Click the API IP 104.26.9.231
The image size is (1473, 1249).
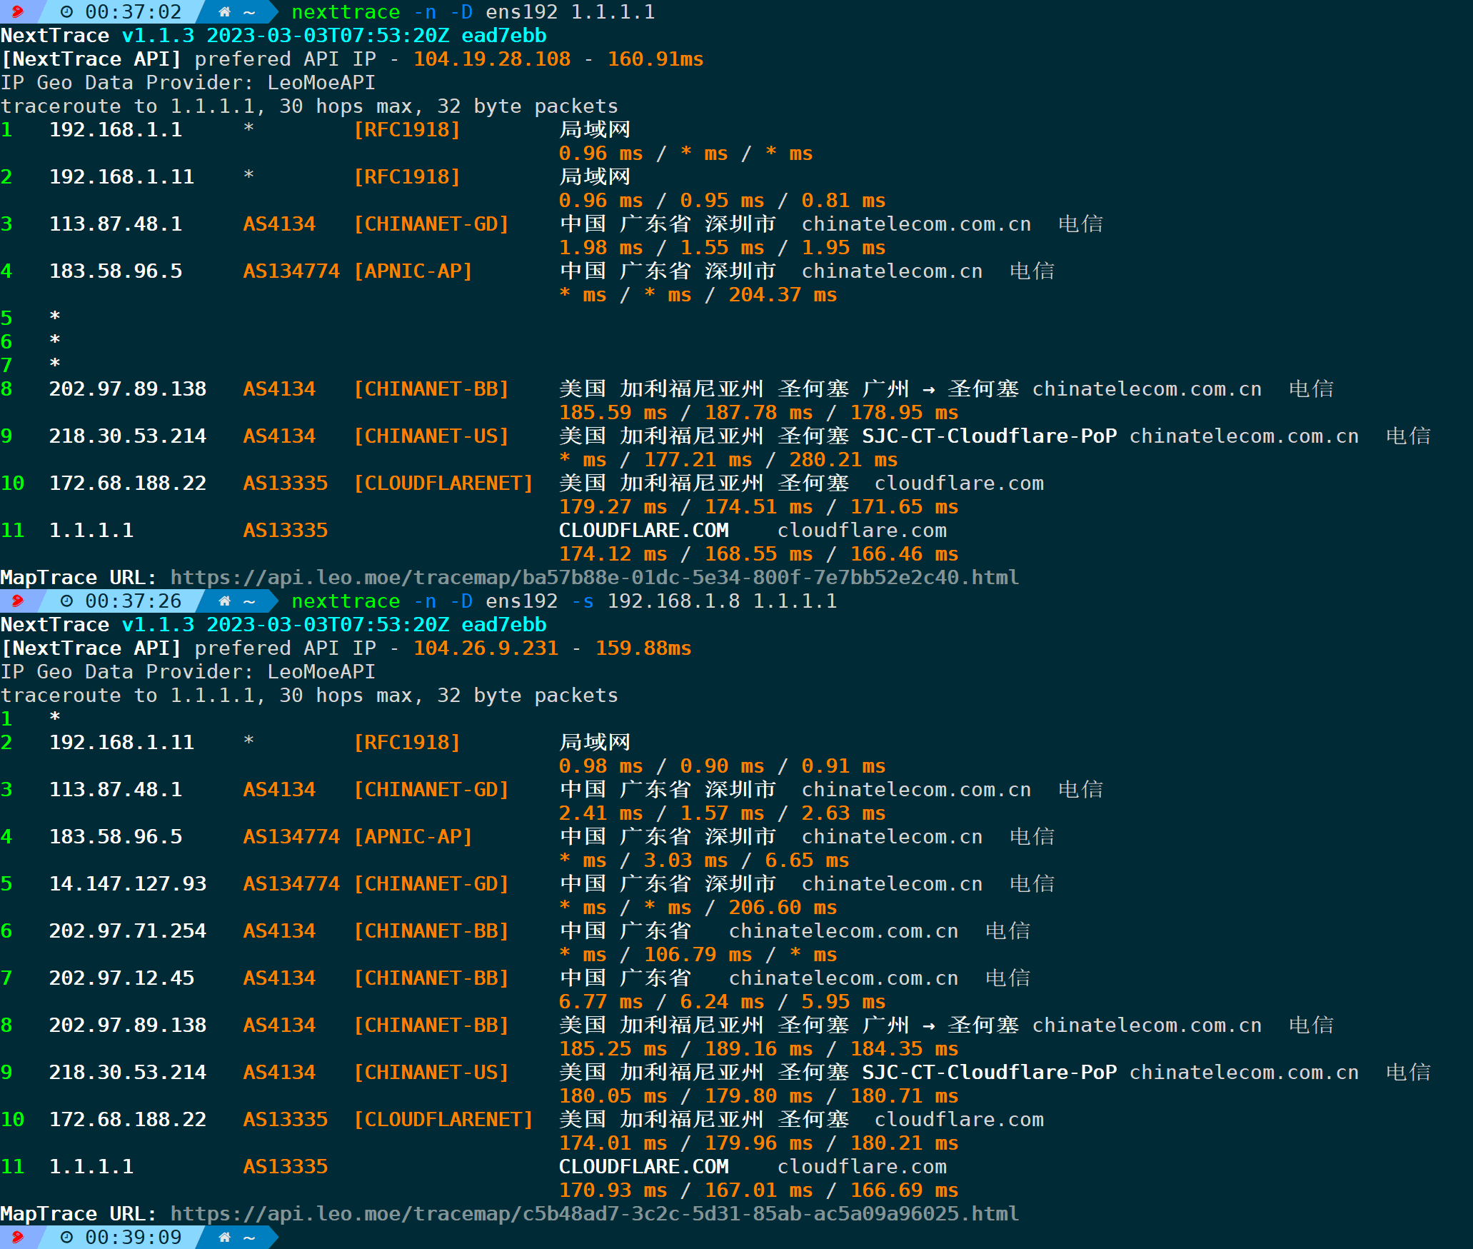coord(486,648)
